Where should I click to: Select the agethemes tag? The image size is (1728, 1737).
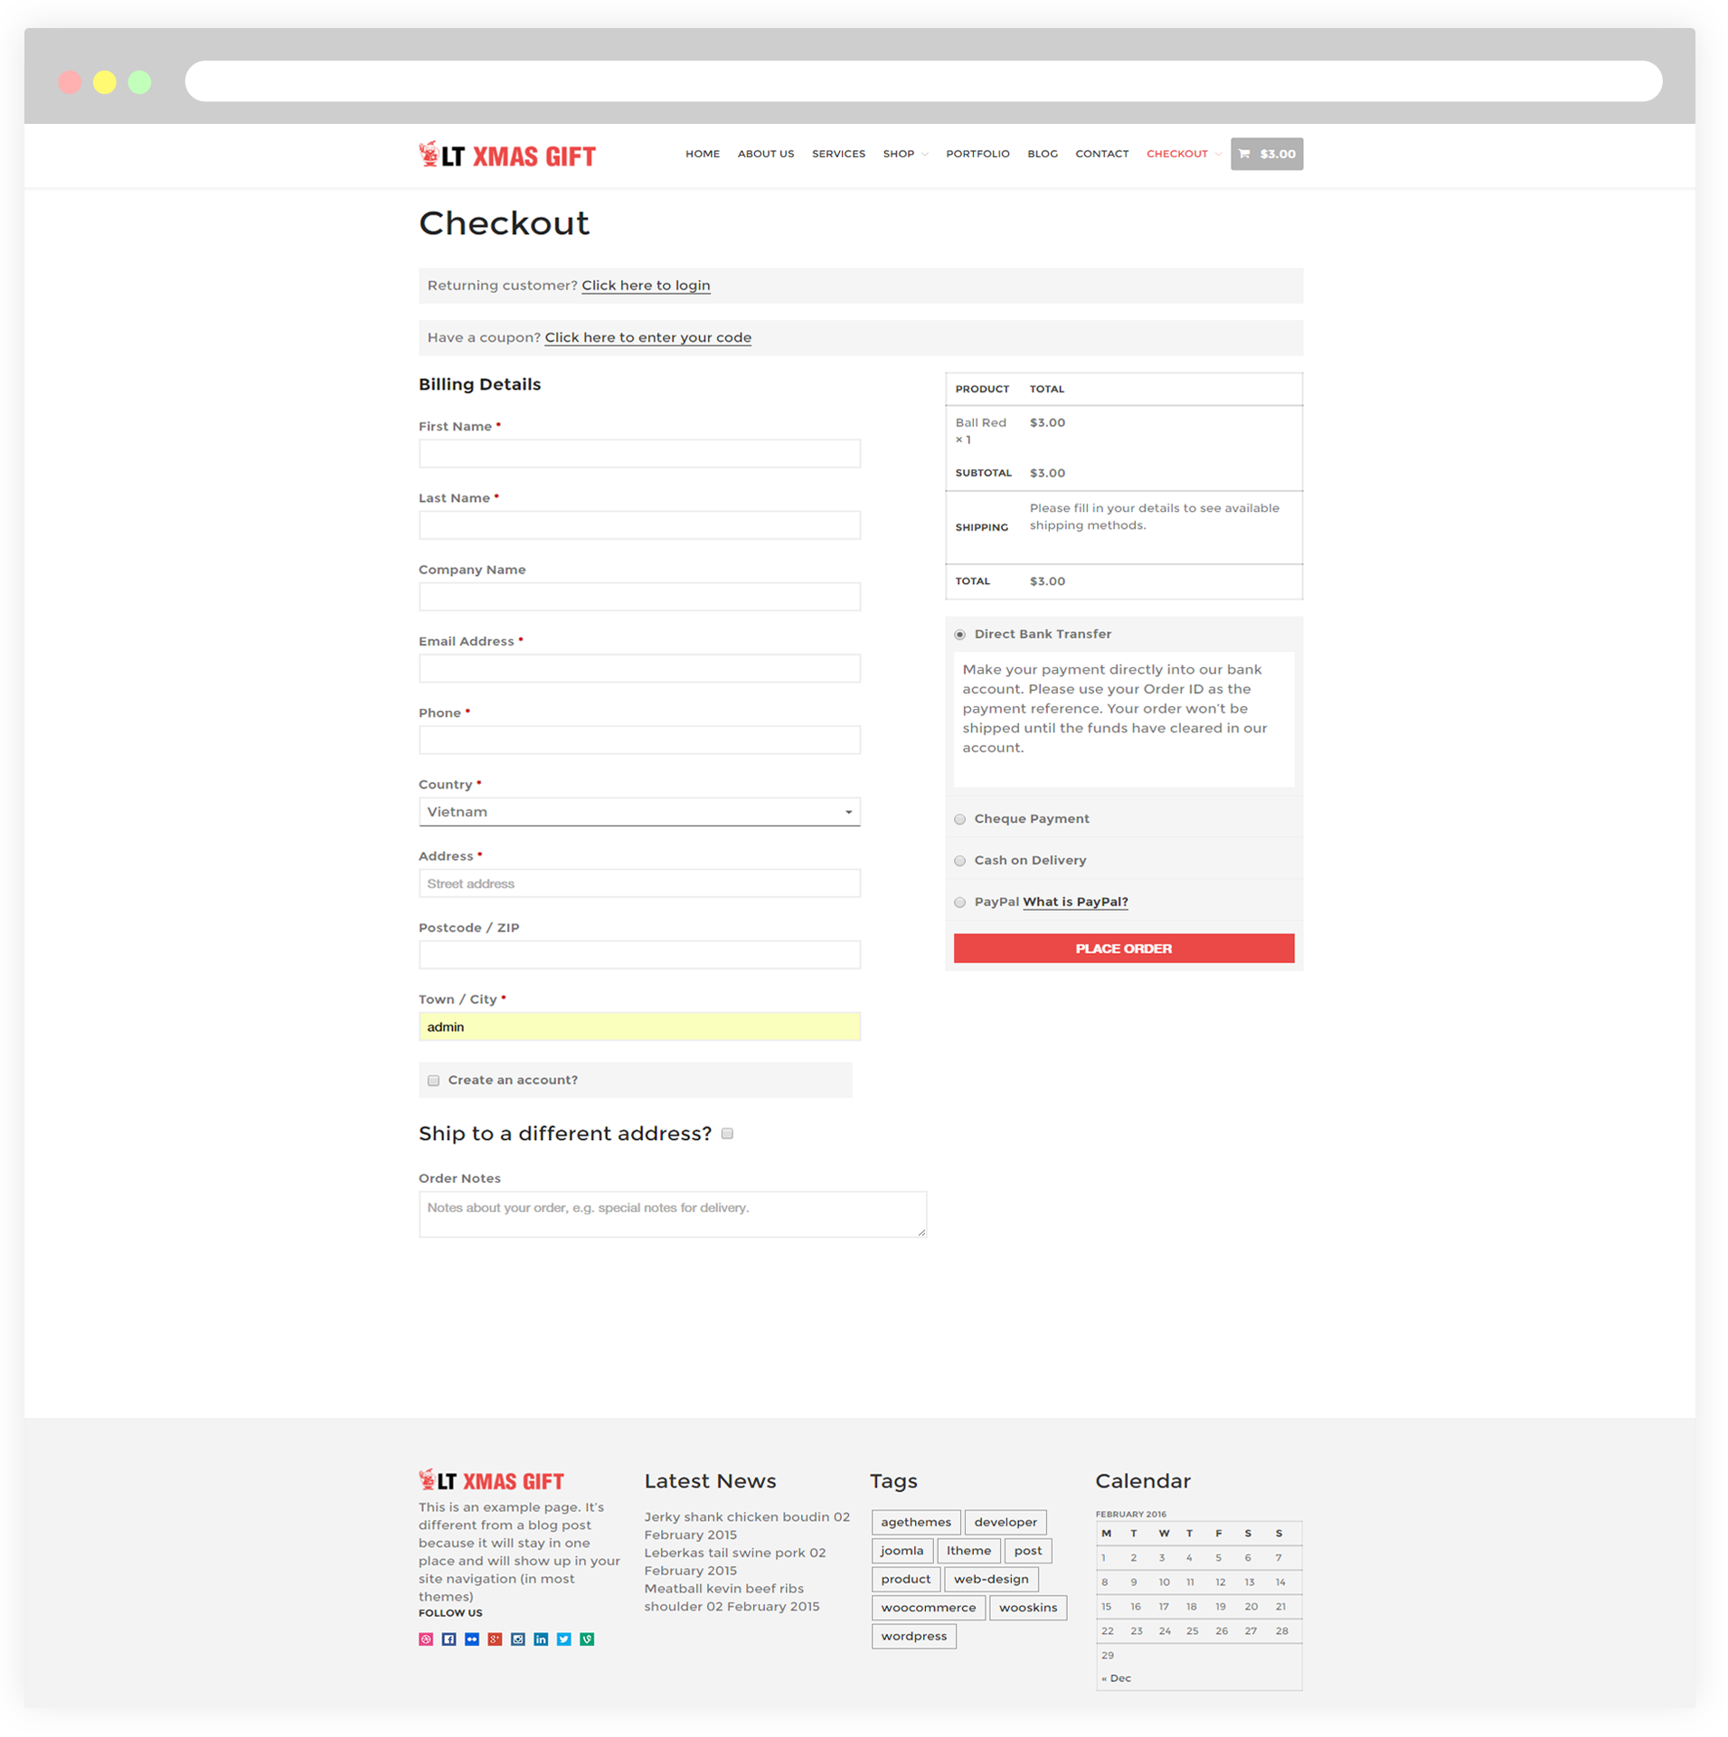click(x=916, y=1523)
